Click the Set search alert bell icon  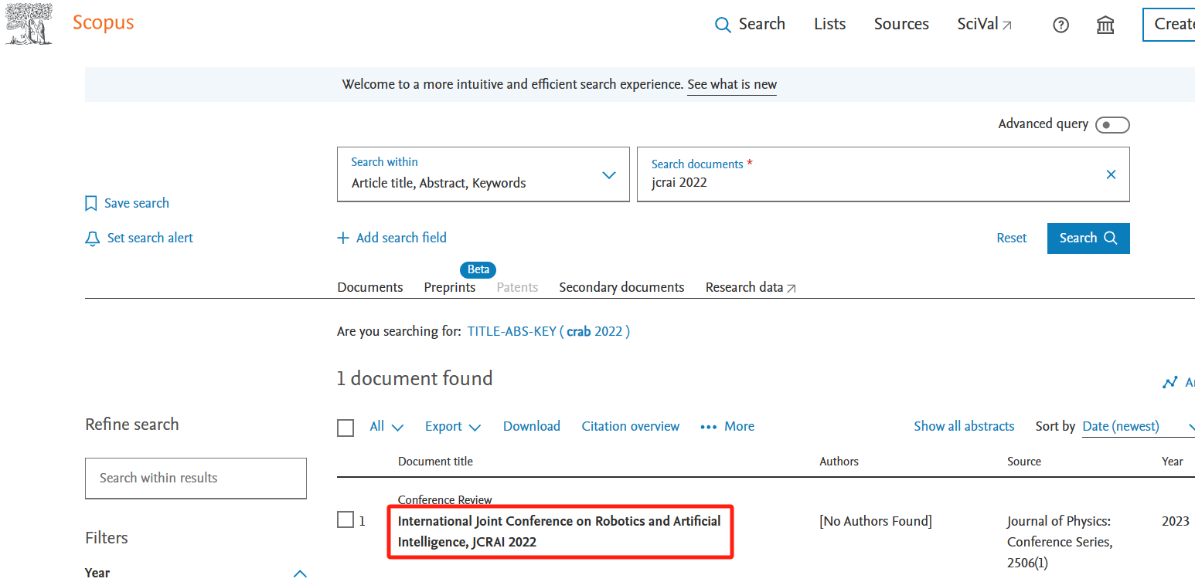(92, 239)
